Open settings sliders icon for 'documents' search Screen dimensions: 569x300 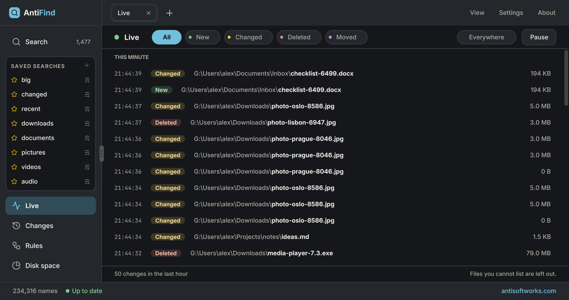pos(87,138)
